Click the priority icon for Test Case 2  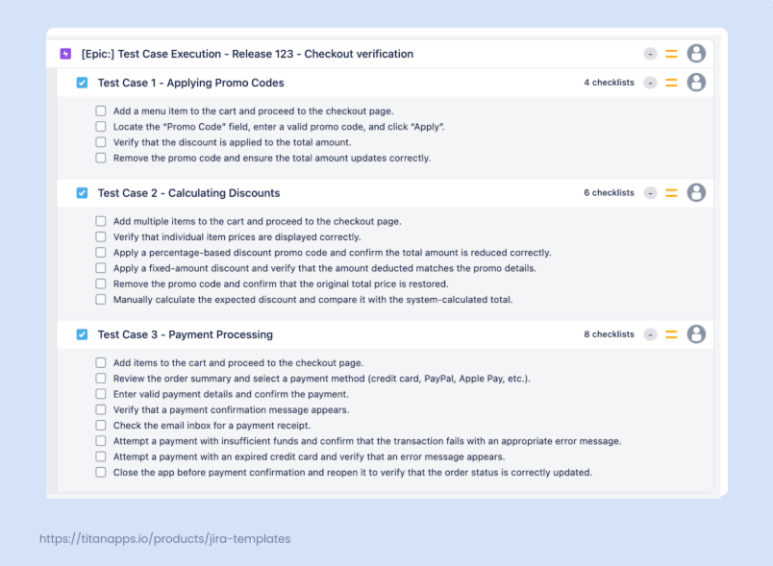671,193
